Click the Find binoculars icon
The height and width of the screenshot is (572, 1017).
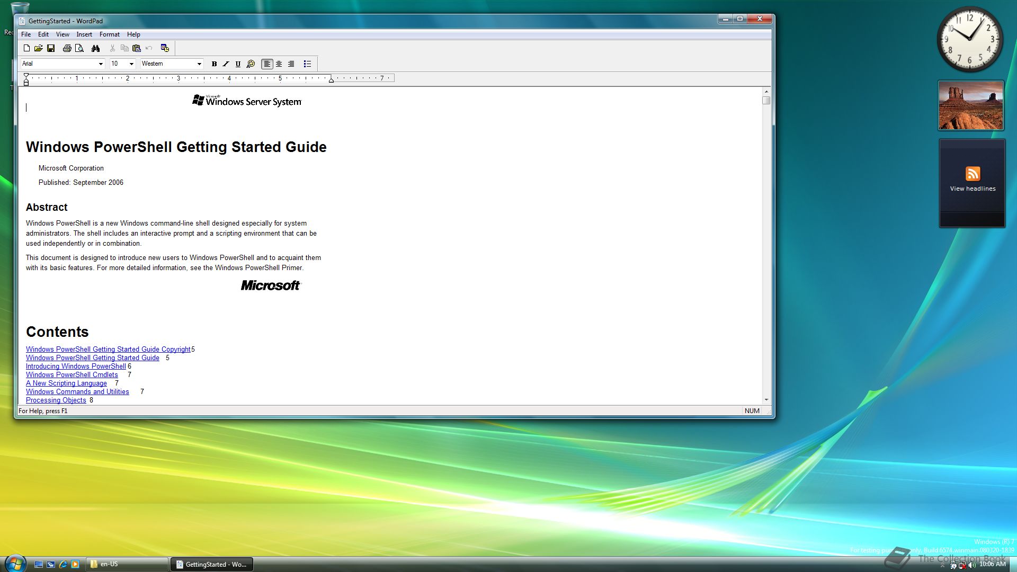pyautogui.click(x=95, y=48)
